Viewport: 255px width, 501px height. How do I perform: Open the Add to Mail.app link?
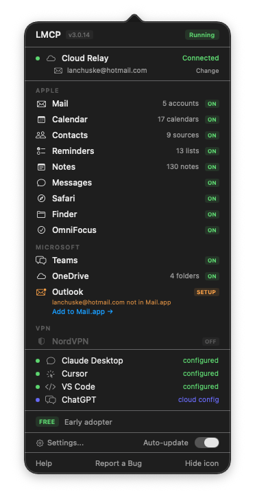tap(82, 311)
